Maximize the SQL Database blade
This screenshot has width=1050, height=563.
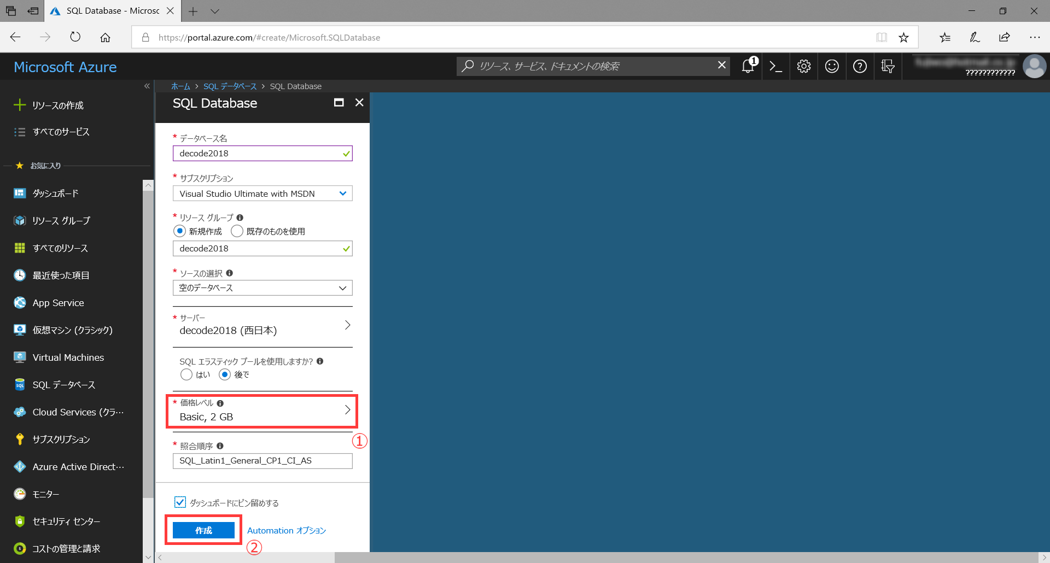339,103
